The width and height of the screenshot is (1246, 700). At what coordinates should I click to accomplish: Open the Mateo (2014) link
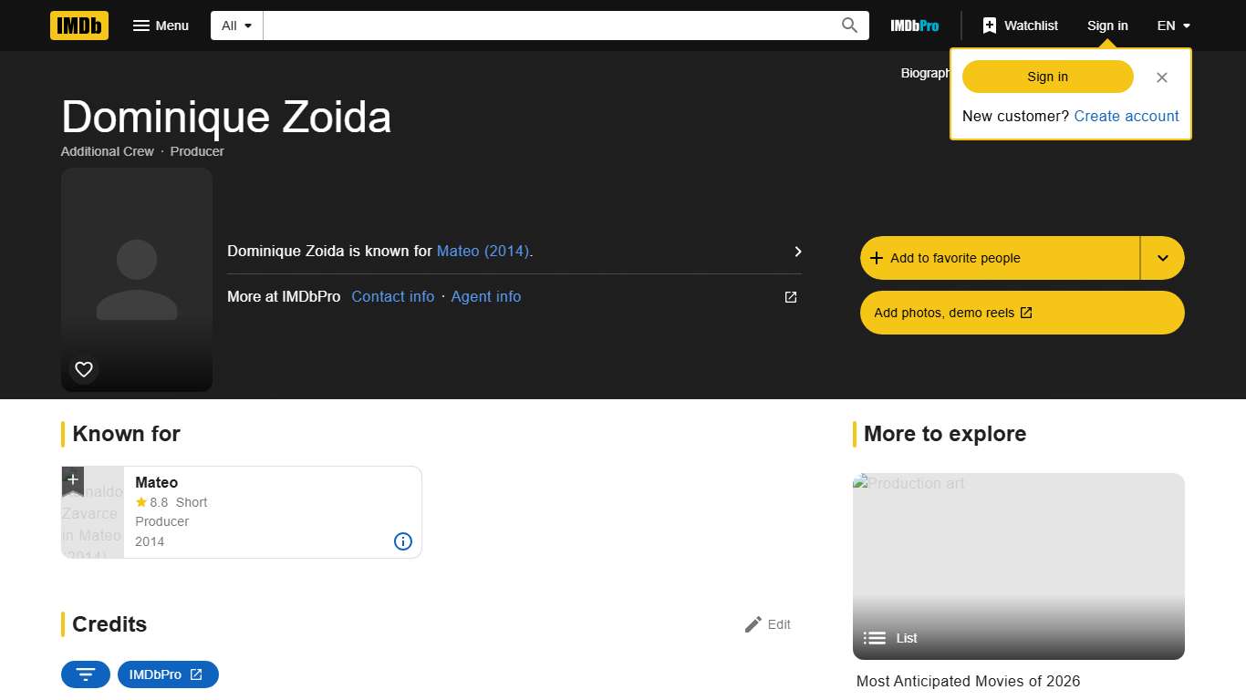pyautogui.click(x=483, y=251)
